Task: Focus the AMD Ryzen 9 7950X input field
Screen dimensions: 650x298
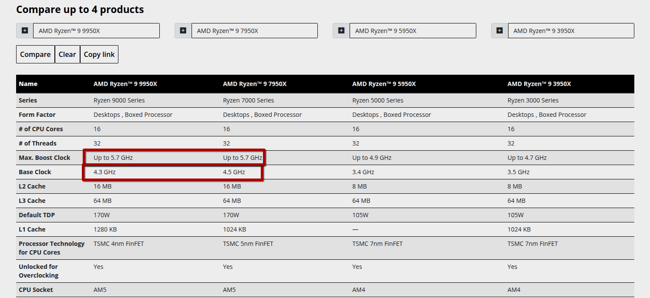Action: tap(255, 31)
